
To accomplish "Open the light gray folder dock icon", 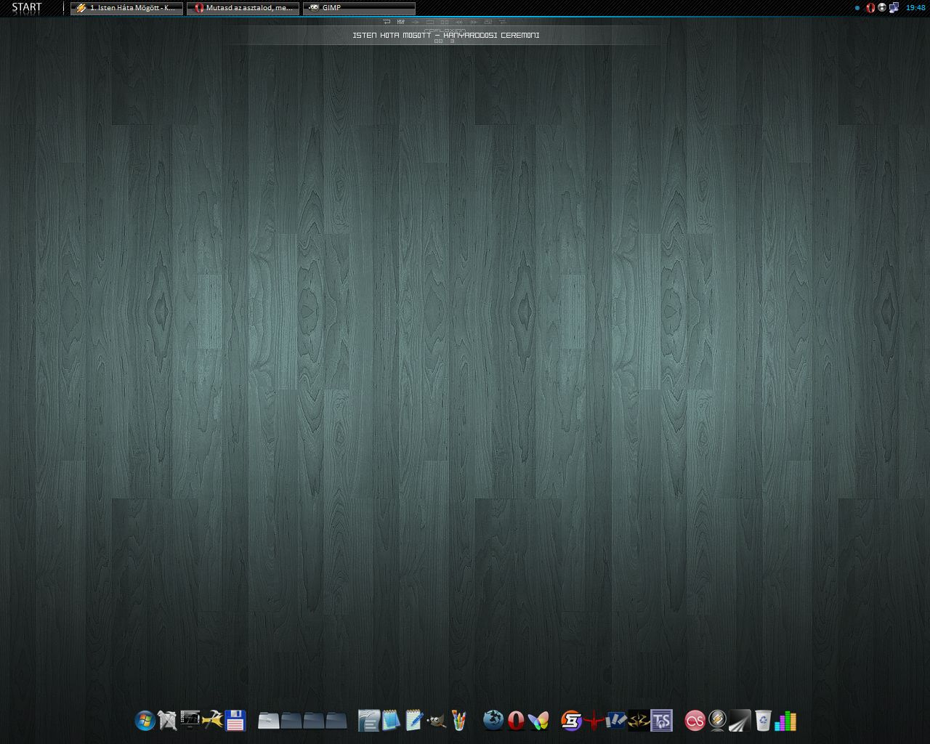I will point(269,721).
